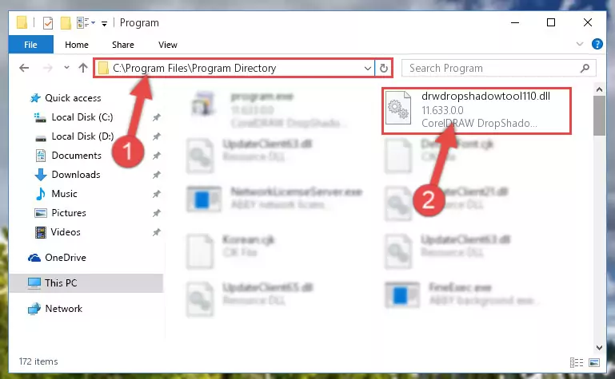
Task: Open Videos in the sidebar
Action: coord(58,232)
